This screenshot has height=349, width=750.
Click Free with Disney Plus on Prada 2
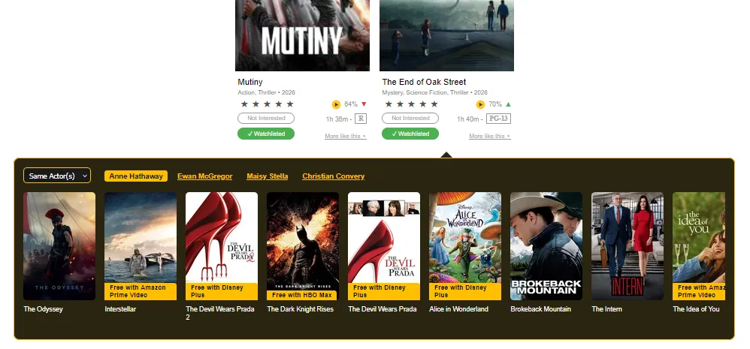[222, 291]
